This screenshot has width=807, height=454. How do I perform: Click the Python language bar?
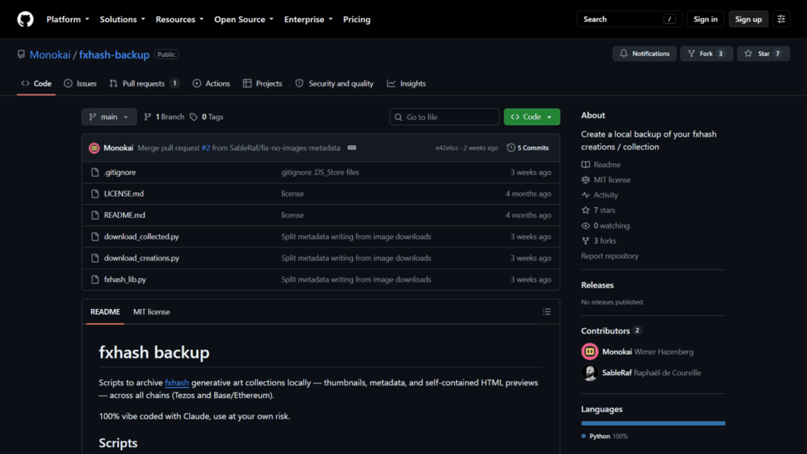pos(653,423)
